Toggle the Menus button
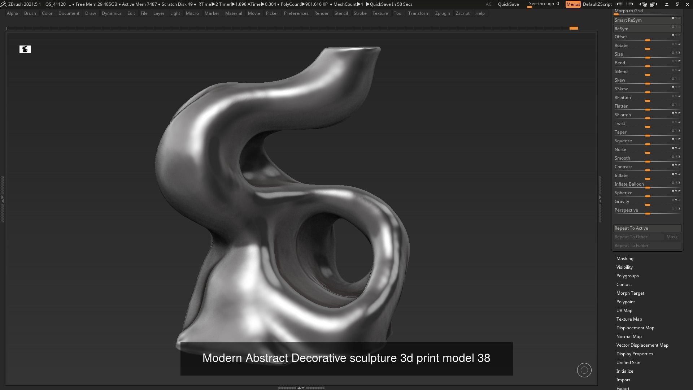This screenshot has height=390, width=693. pos(573,4)
